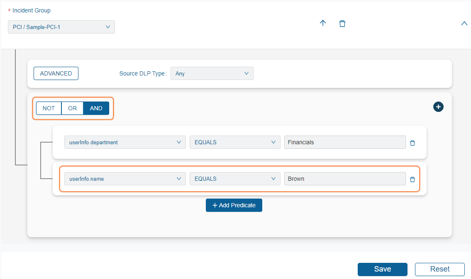The image size is (471, 279).
Task: Open the Incident Group dropdown
Action: pos(61,27)
